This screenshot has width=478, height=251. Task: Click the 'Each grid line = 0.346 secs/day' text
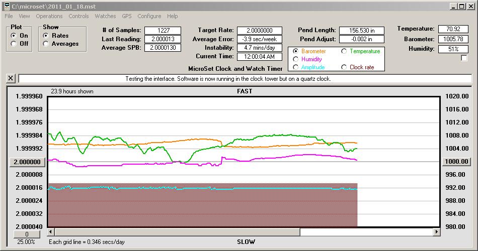coord(87,242)
